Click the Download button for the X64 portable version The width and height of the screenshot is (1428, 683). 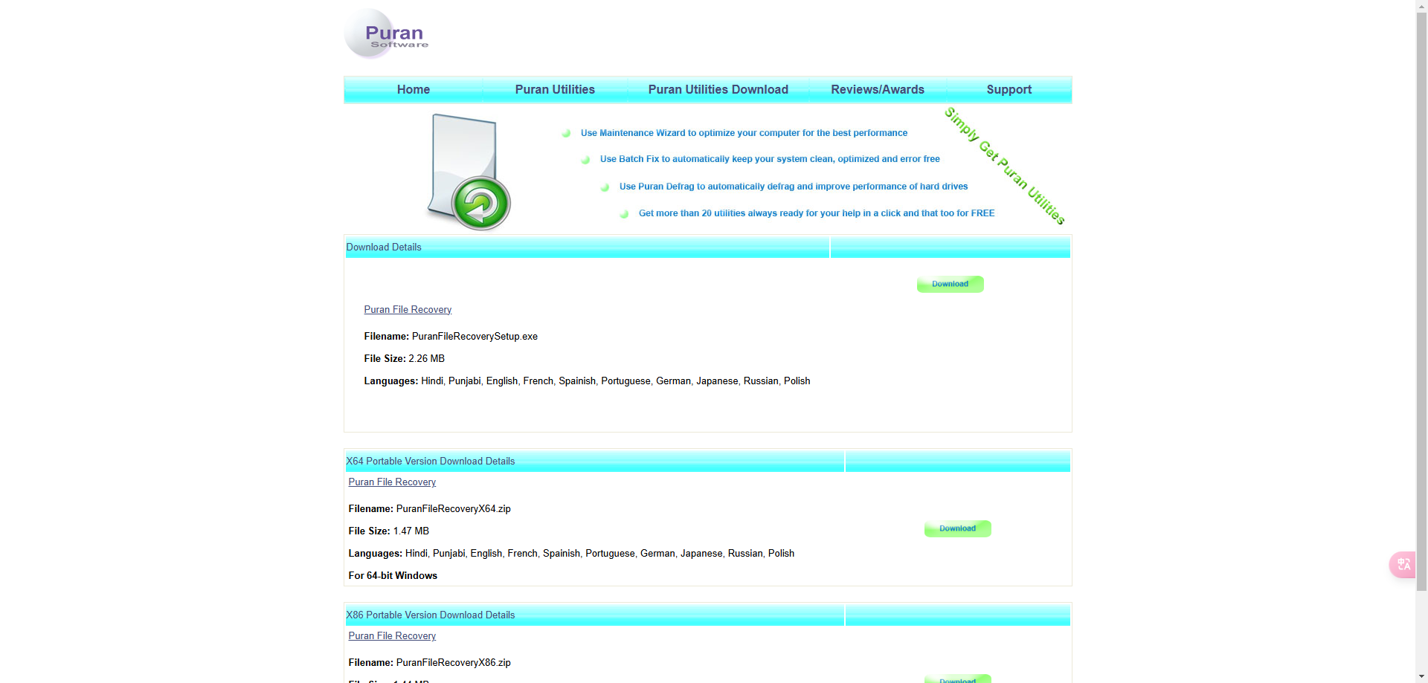pyautogui.click(x=958, y=528)
